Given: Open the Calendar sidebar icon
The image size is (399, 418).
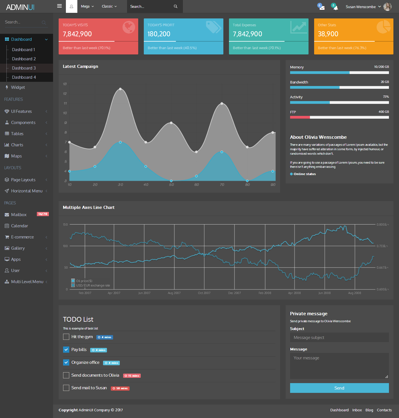Looking at the screenshot, I should pyautogui.click(x=7, y=226).
